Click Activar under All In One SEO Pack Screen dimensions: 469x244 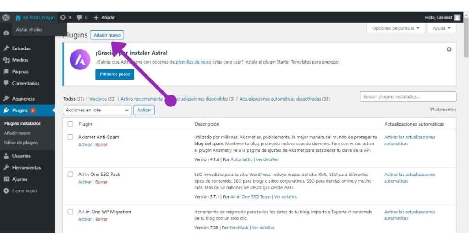[x=85, y=182]
